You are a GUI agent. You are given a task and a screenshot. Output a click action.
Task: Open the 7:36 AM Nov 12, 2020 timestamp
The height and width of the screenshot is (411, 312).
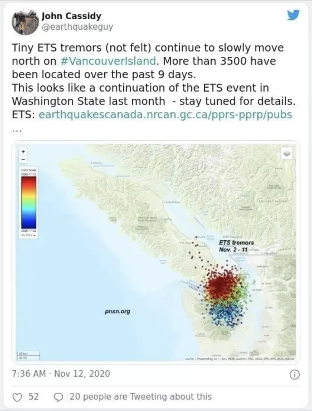[61, 374]
